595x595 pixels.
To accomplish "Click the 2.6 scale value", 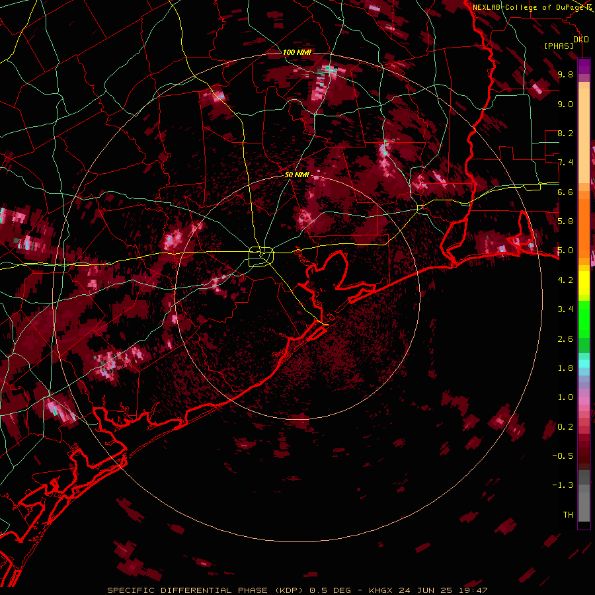I will [x=565, y=339].
